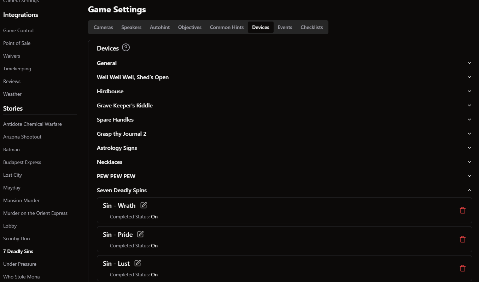The width and height of the screenshot is (479, 282).
Task: Expand the General devices section
Action: (x=469, y=63)
